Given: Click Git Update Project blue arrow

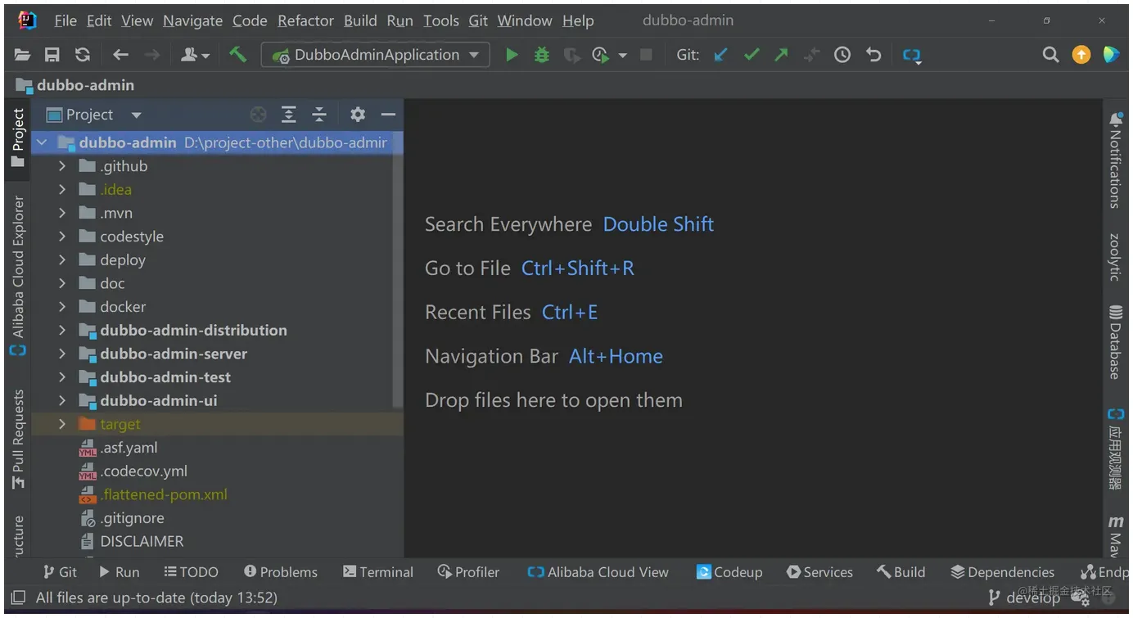Looking at the screenshot, I should coord(720,55).
